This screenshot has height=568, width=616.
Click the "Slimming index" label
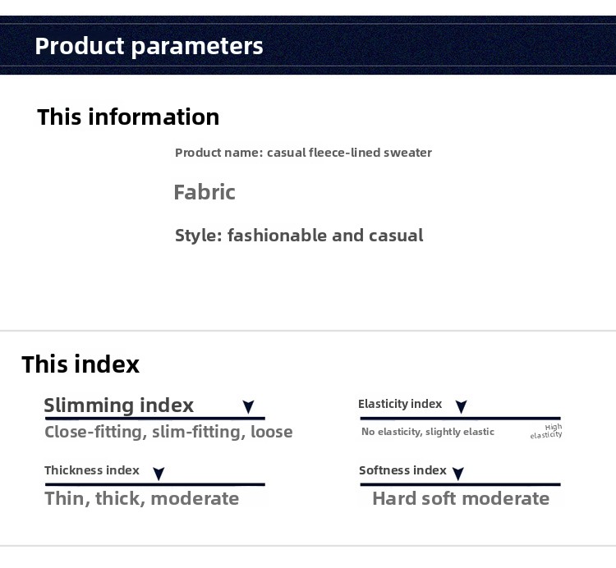118,405
